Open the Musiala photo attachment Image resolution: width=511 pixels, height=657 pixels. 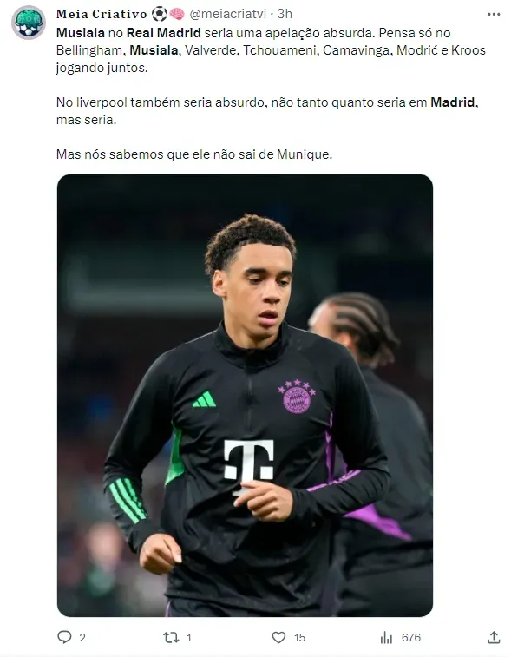pyautogui.click(x=245, y=396)
